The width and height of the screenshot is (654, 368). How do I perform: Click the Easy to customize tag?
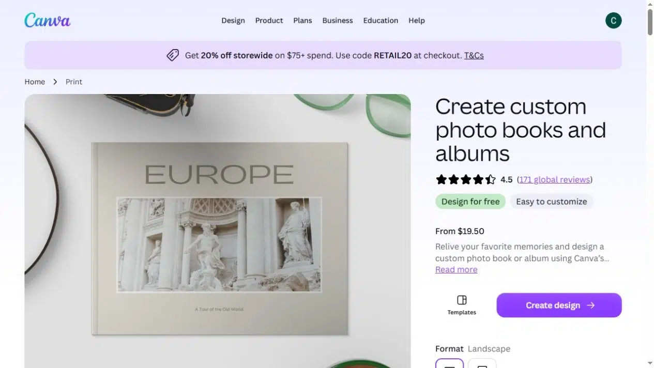tap(552, 202)
